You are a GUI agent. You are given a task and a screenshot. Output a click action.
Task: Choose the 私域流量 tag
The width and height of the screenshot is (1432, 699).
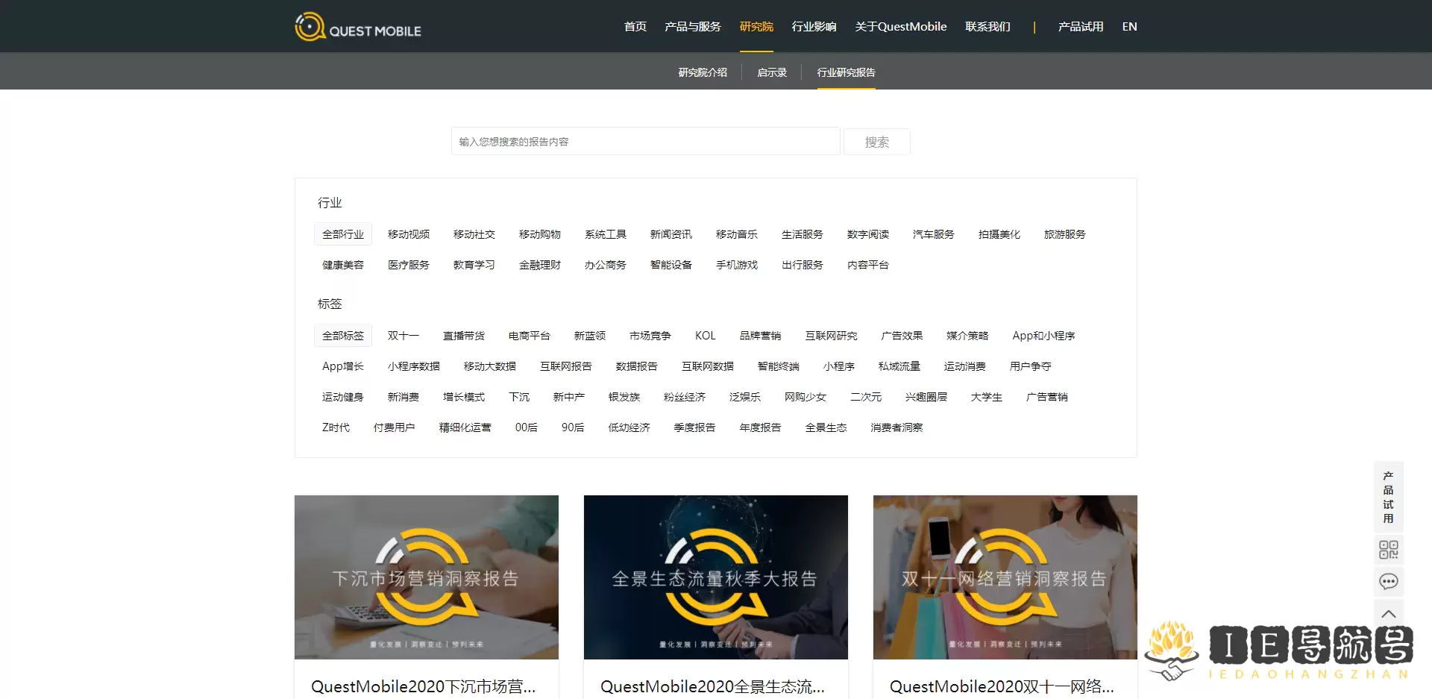point(899,366)
